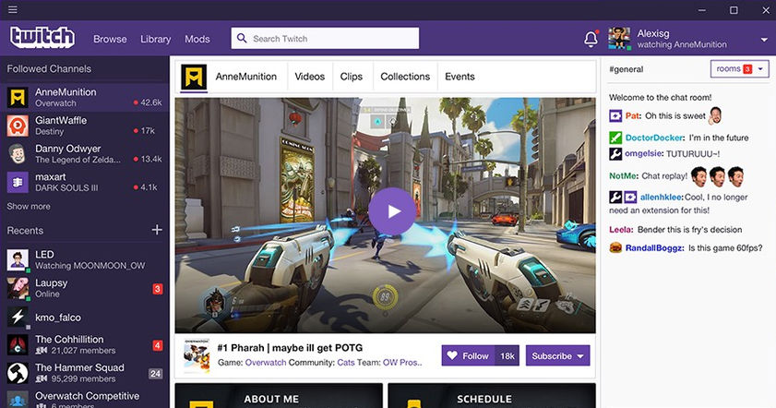Open the Mods menu
Viewport: 776px width, 408px height.
(197, 39)
